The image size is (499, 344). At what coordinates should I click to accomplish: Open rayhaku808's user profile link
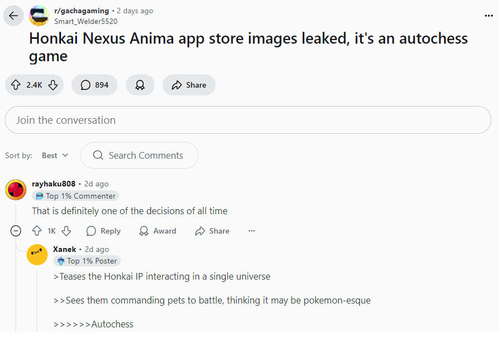click(x=53, y=184)
